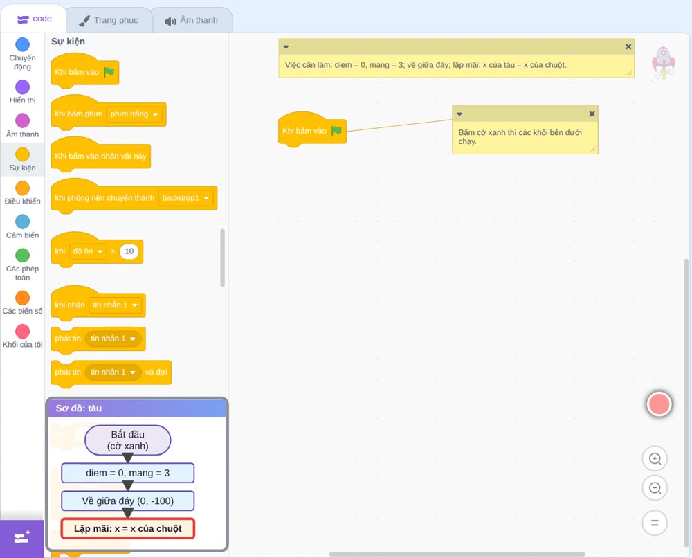Show the Các phép toán blocks
Viewport: 692px width, 558px height.
[x=22, y=265]
